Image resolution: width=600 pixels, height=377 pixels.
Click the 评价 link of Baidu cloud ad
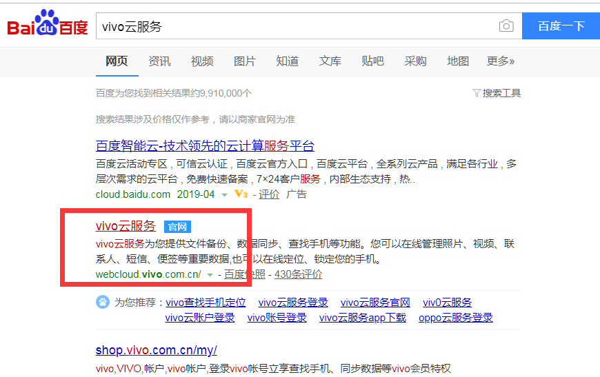tap(269, 194)
